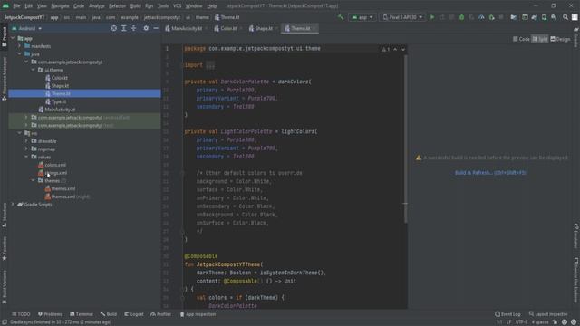Screen dimensions: 580x326
Task: Click the editor vertical scrollbar
Action: [405, 139]
